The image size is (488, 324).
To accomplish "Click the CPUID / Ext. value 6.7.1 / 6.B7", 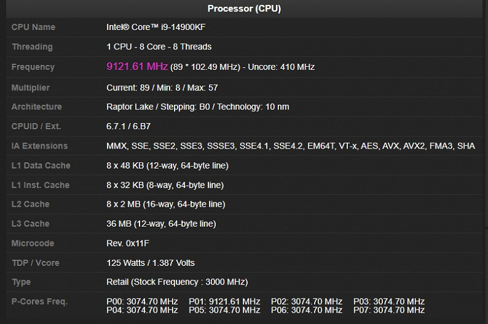I will point(128,127).
